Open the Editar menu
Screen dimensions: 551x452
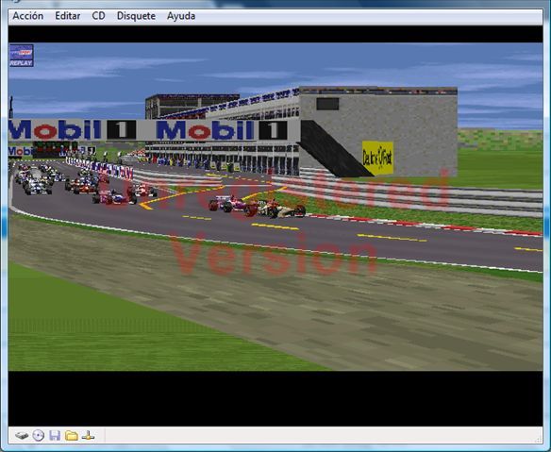(68, 16)
